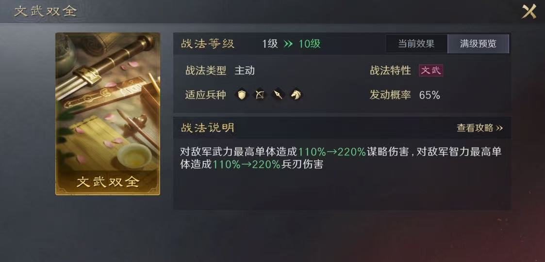Click the 10级 max level value
Screen dimensions: 545x262
pyautogui.click(x=309, y=44)
